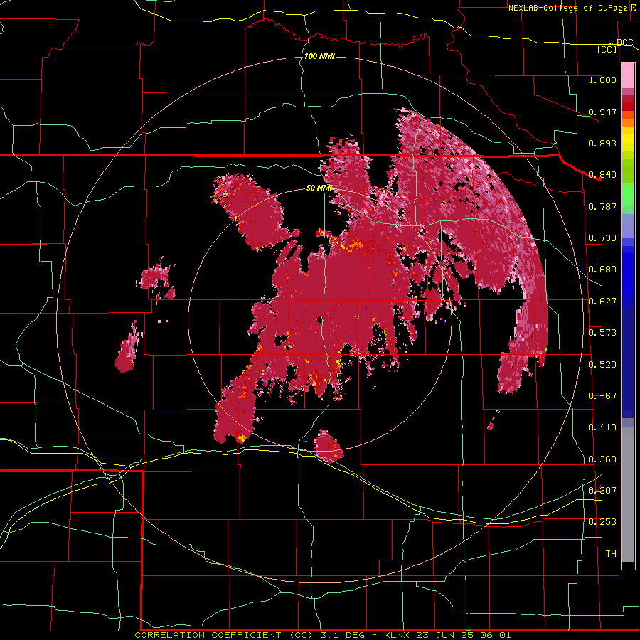Click the 0.680 color scale value

pos(602,270)
